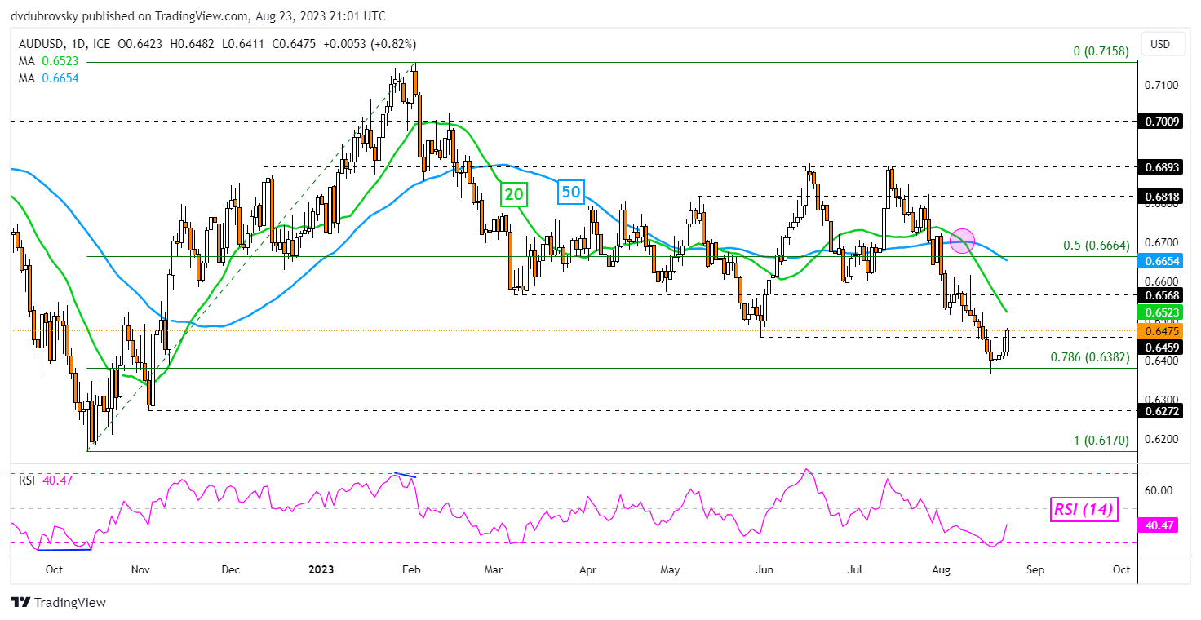The image size is (1201, 620).
Task: Click the green 20 moving average label
Action: (516, 193)
